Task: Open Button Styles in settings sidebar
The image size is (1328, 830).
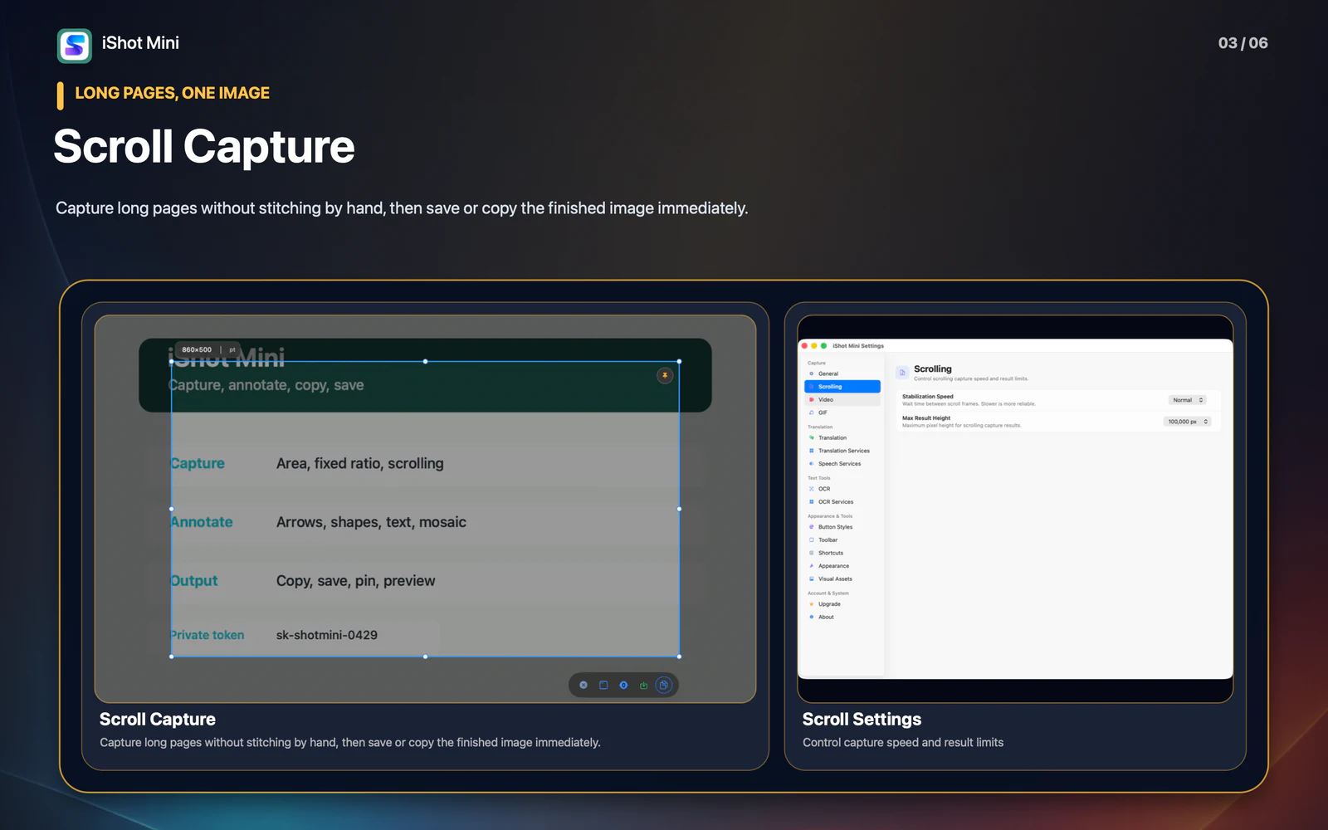Action: pyautogui.click(x=842, y=527)
